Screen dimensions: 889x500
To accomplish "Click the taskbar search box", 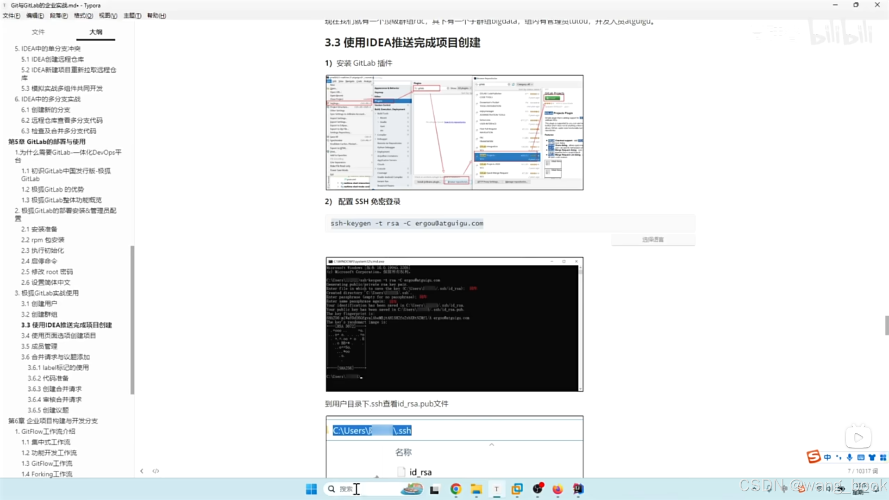I will point(373,489).
